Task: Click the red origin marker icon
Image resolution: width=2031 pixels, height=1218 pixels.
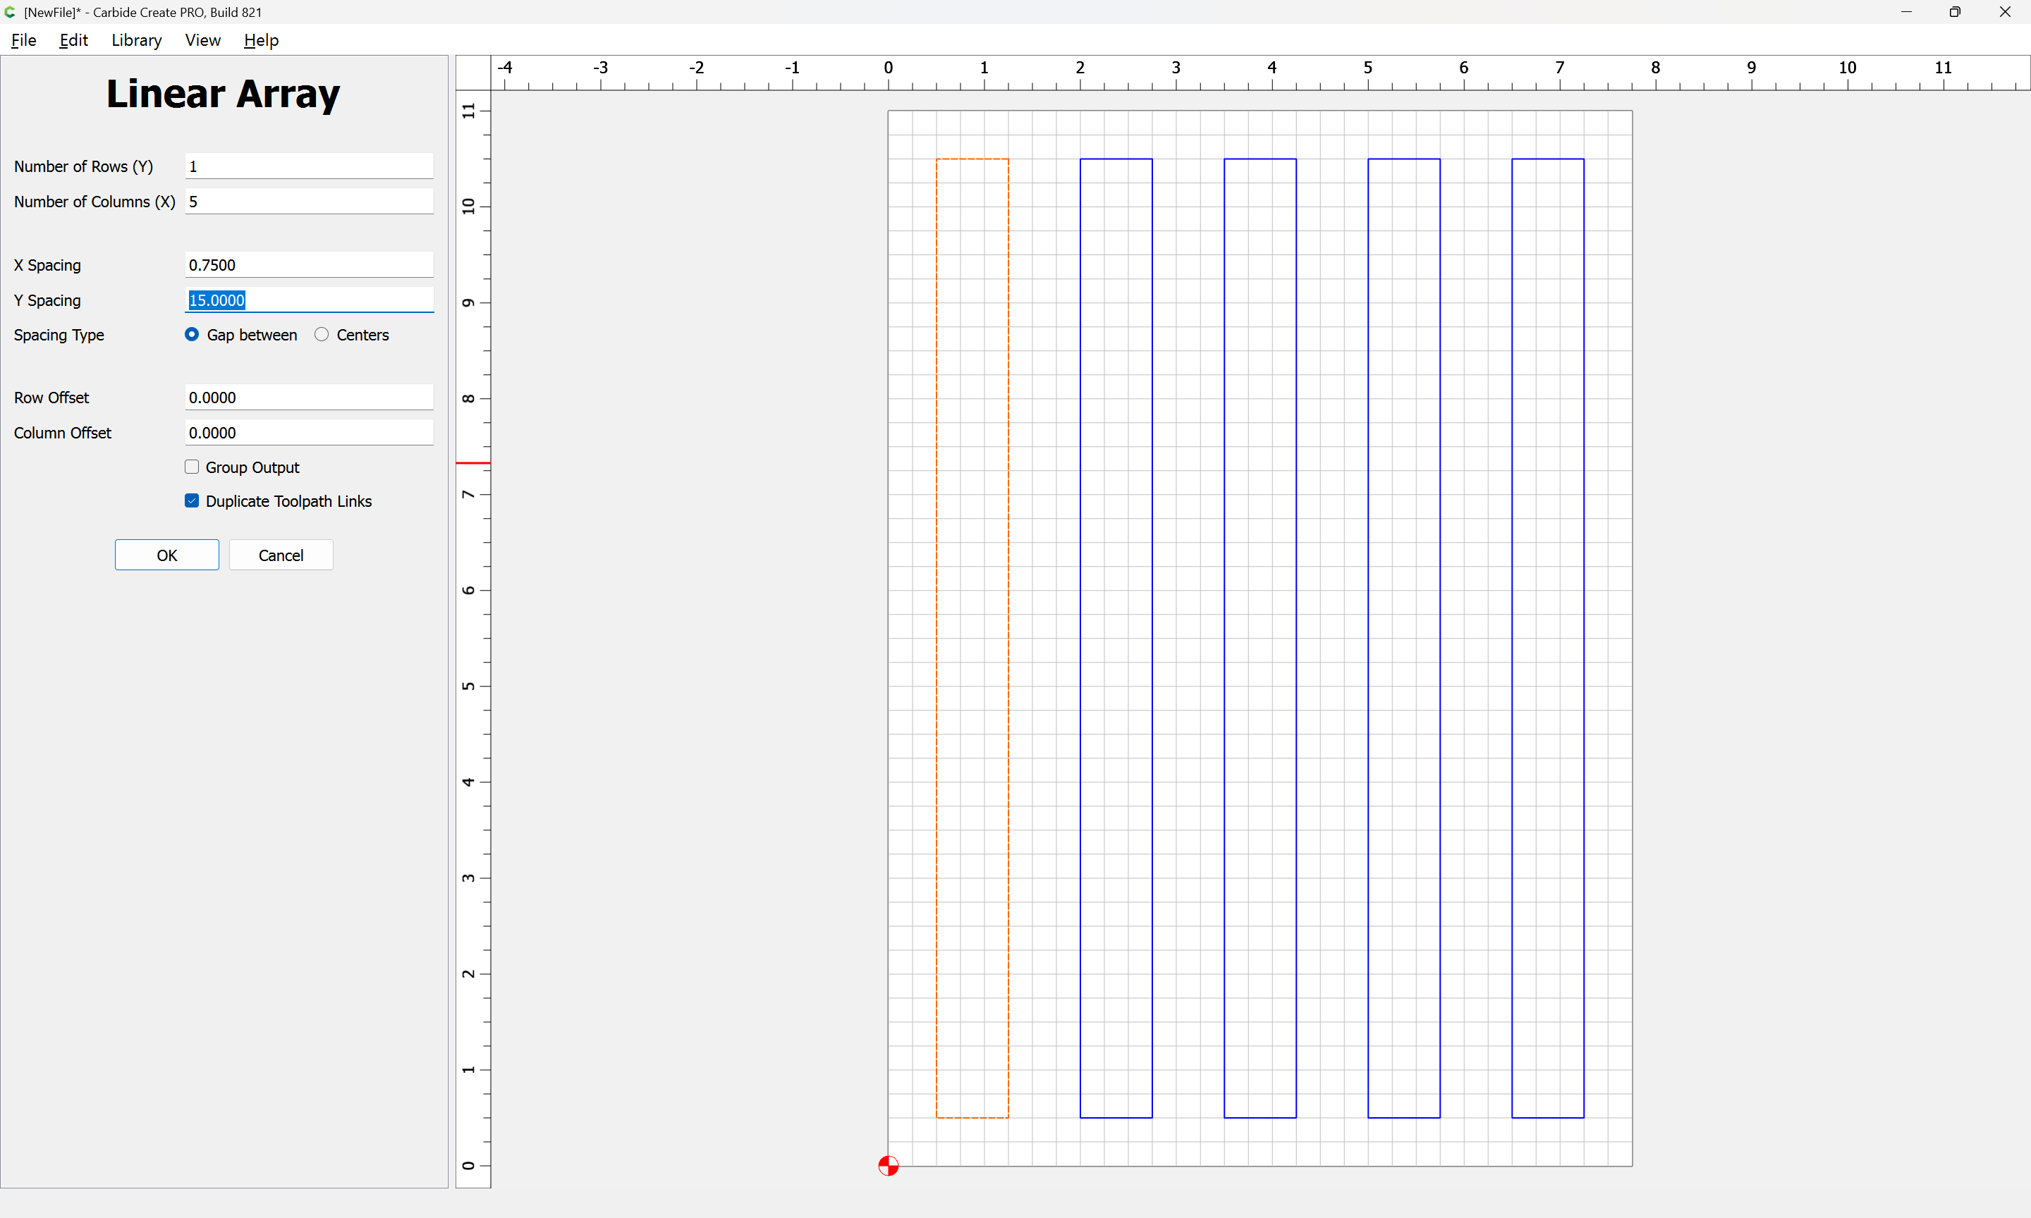Action: (x=889, y=1165)
